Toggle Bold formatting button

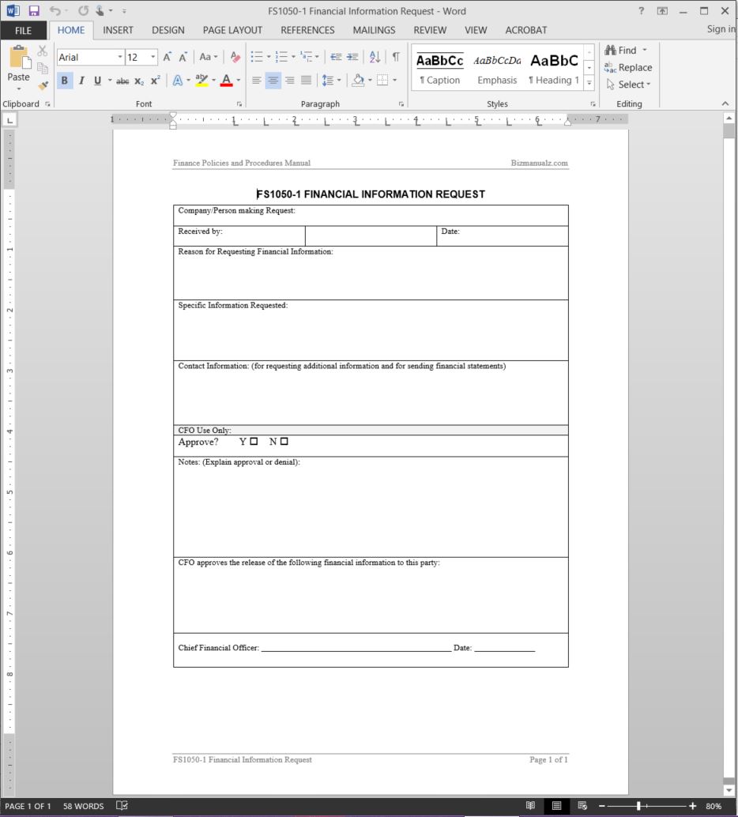[x=65, y=81]
